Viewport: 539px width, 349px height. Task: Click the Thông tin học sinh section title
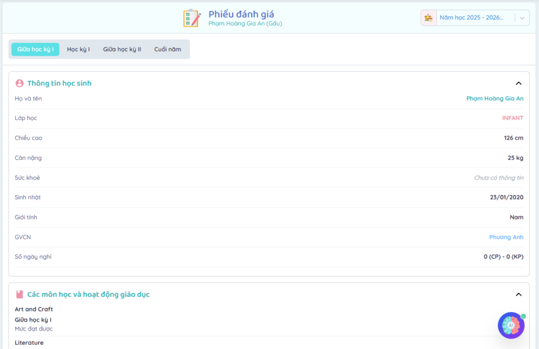click(x=59, y=83)
